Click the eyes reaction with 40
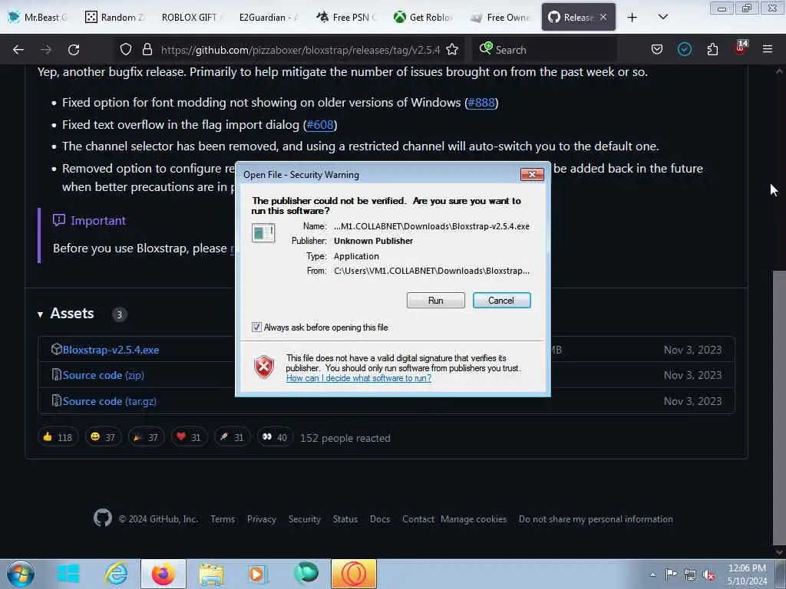The width and height of the screenshot is (786, 589). (275, 437)
